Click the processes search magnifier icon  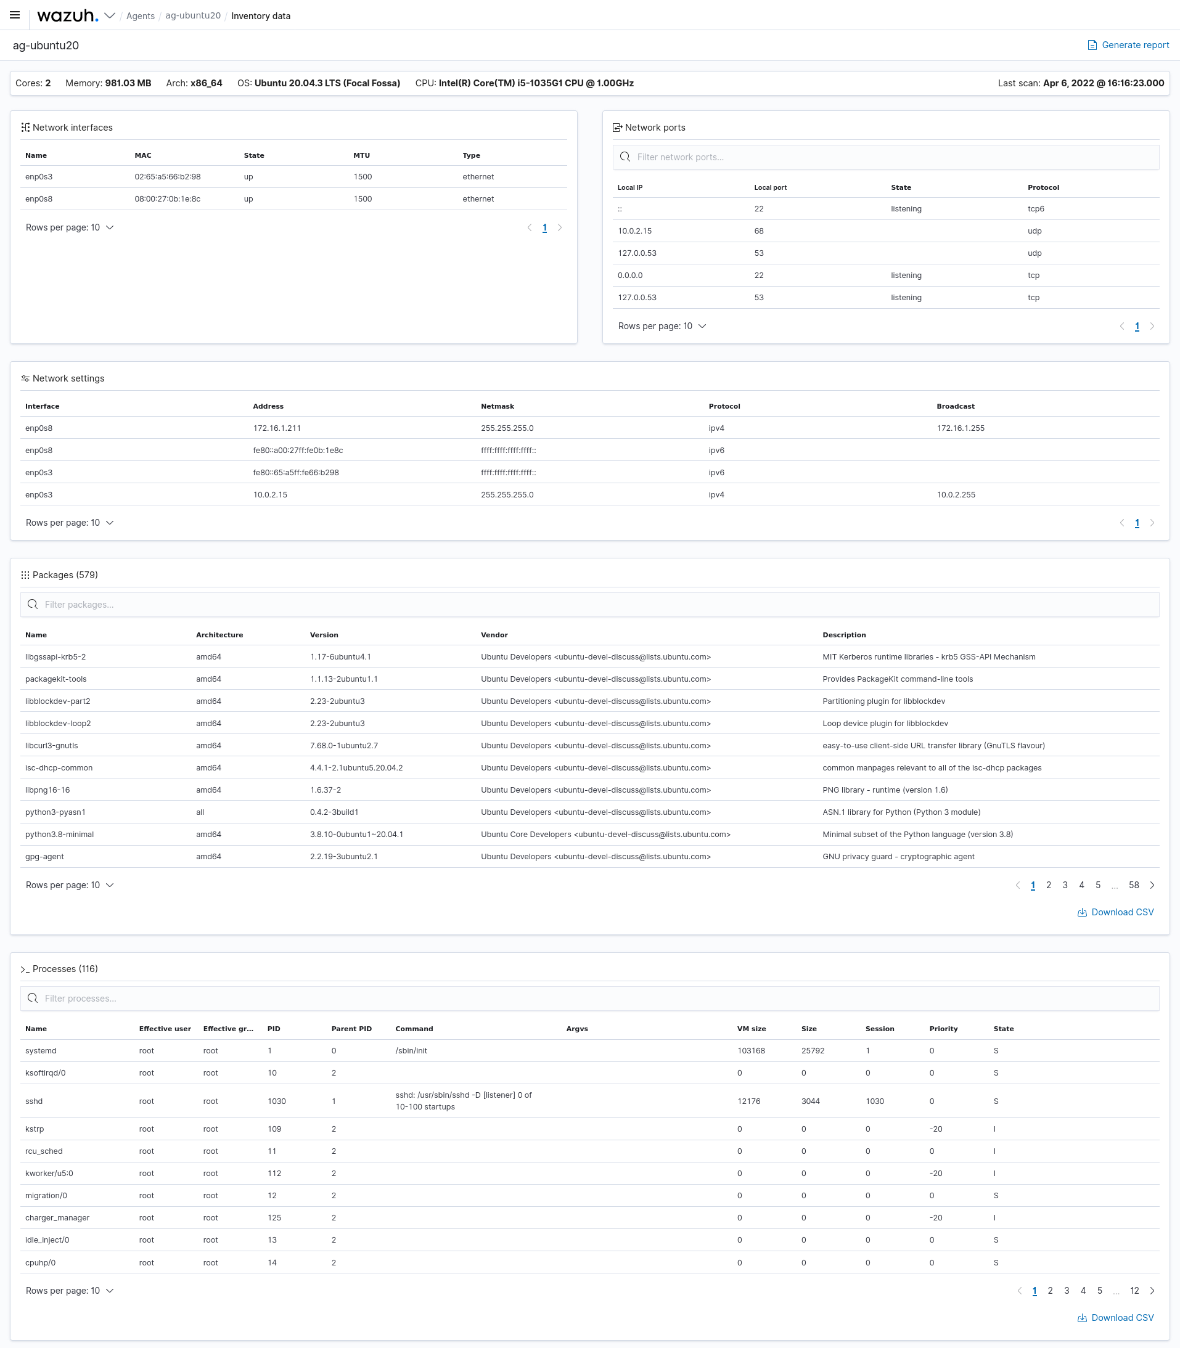click(x=32, y=998)
